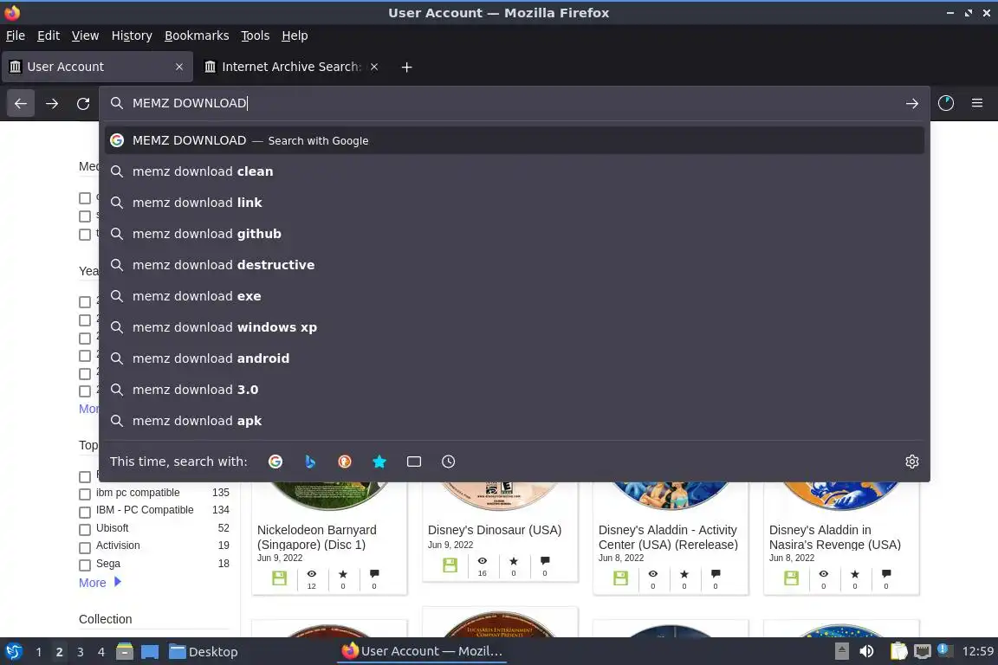Go forward with the browser forward arrow
The width and height of the screenshot is (998, 665).
point(52,103)
